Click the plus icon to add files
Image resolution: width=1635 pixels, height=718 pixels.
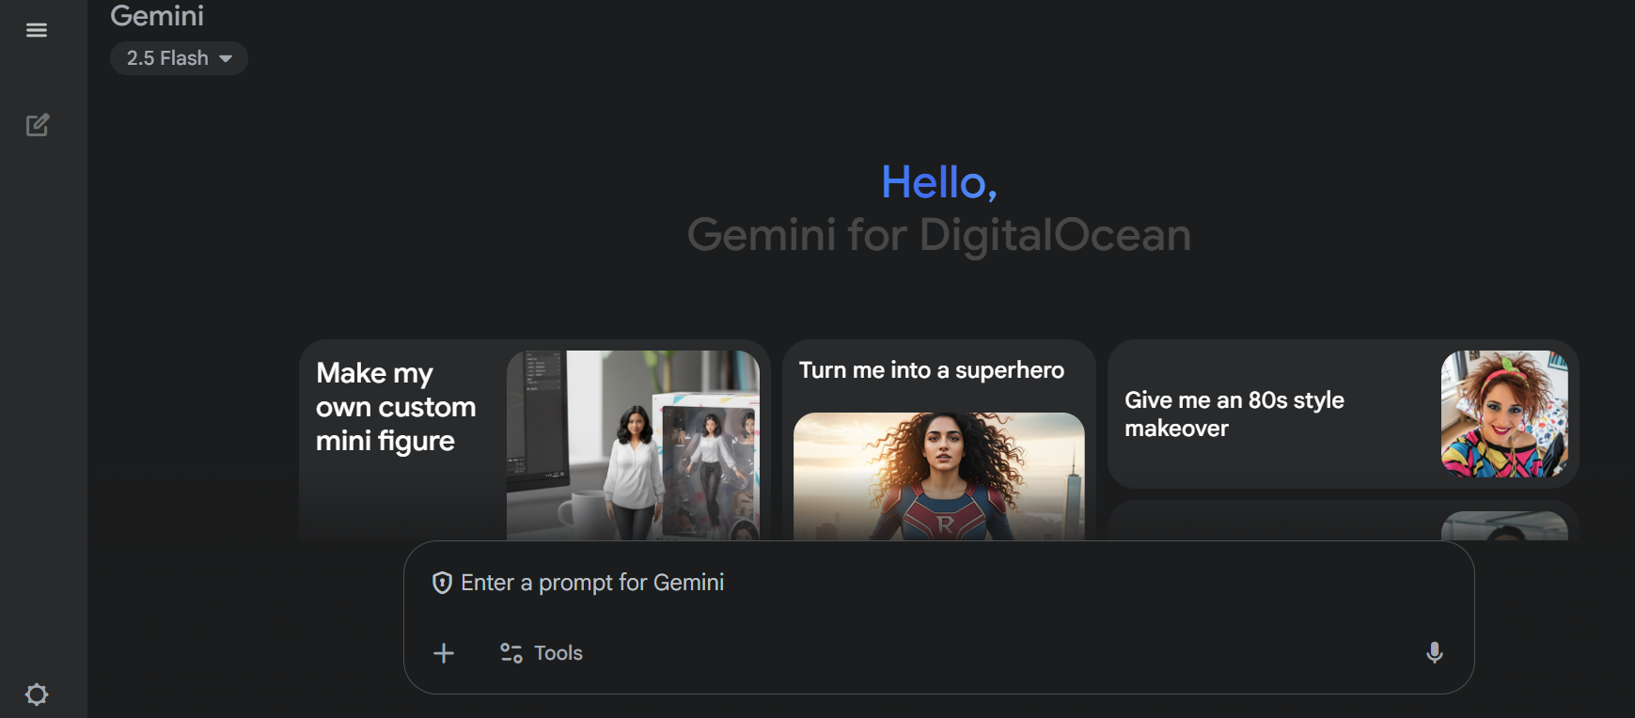444,653
